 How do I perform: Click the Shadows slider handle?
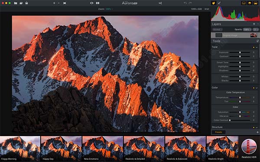pos(240,70)
